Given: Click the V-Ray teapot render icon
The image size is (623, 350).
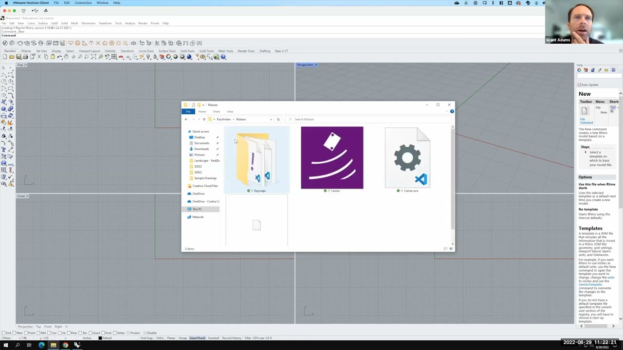Looking at the screenshot, I should 20,43.
